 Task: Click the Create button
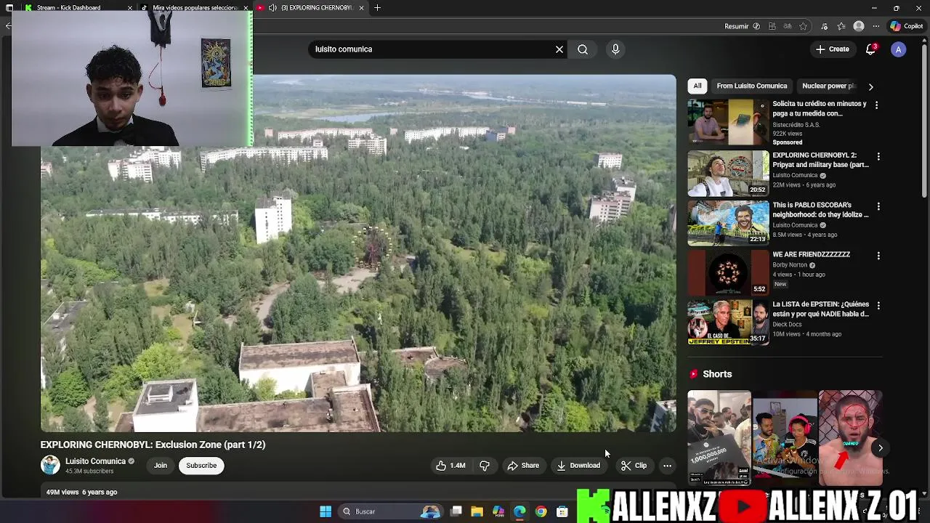click(x=833, y=49)
